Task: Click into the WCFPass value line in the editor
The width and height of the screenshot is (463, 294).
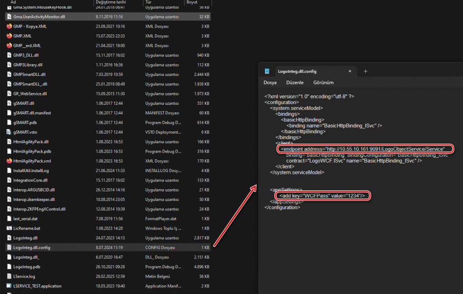Action: (322, 196)
